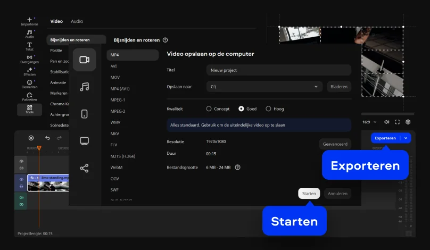430x250 pixels.
Task: Open the Overgangen transitions panel
Action: (29, 59)
